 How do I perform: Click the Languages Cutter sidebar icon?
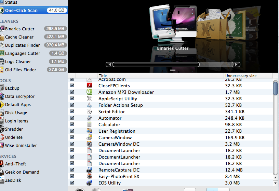coord(2,53)
